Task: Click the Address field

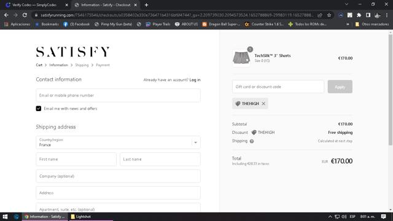Action: point(118,193)
